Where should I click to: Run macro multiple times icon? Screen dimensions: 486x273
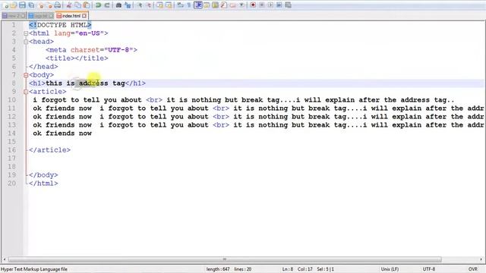[x=279, y=5]
